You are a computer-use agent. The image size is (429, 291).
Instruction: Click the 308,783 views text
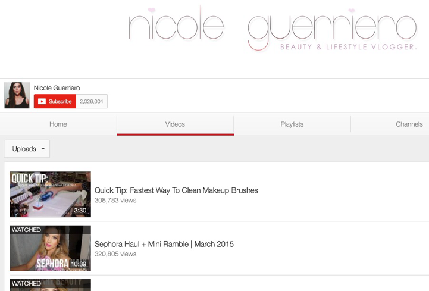[115, 201]
